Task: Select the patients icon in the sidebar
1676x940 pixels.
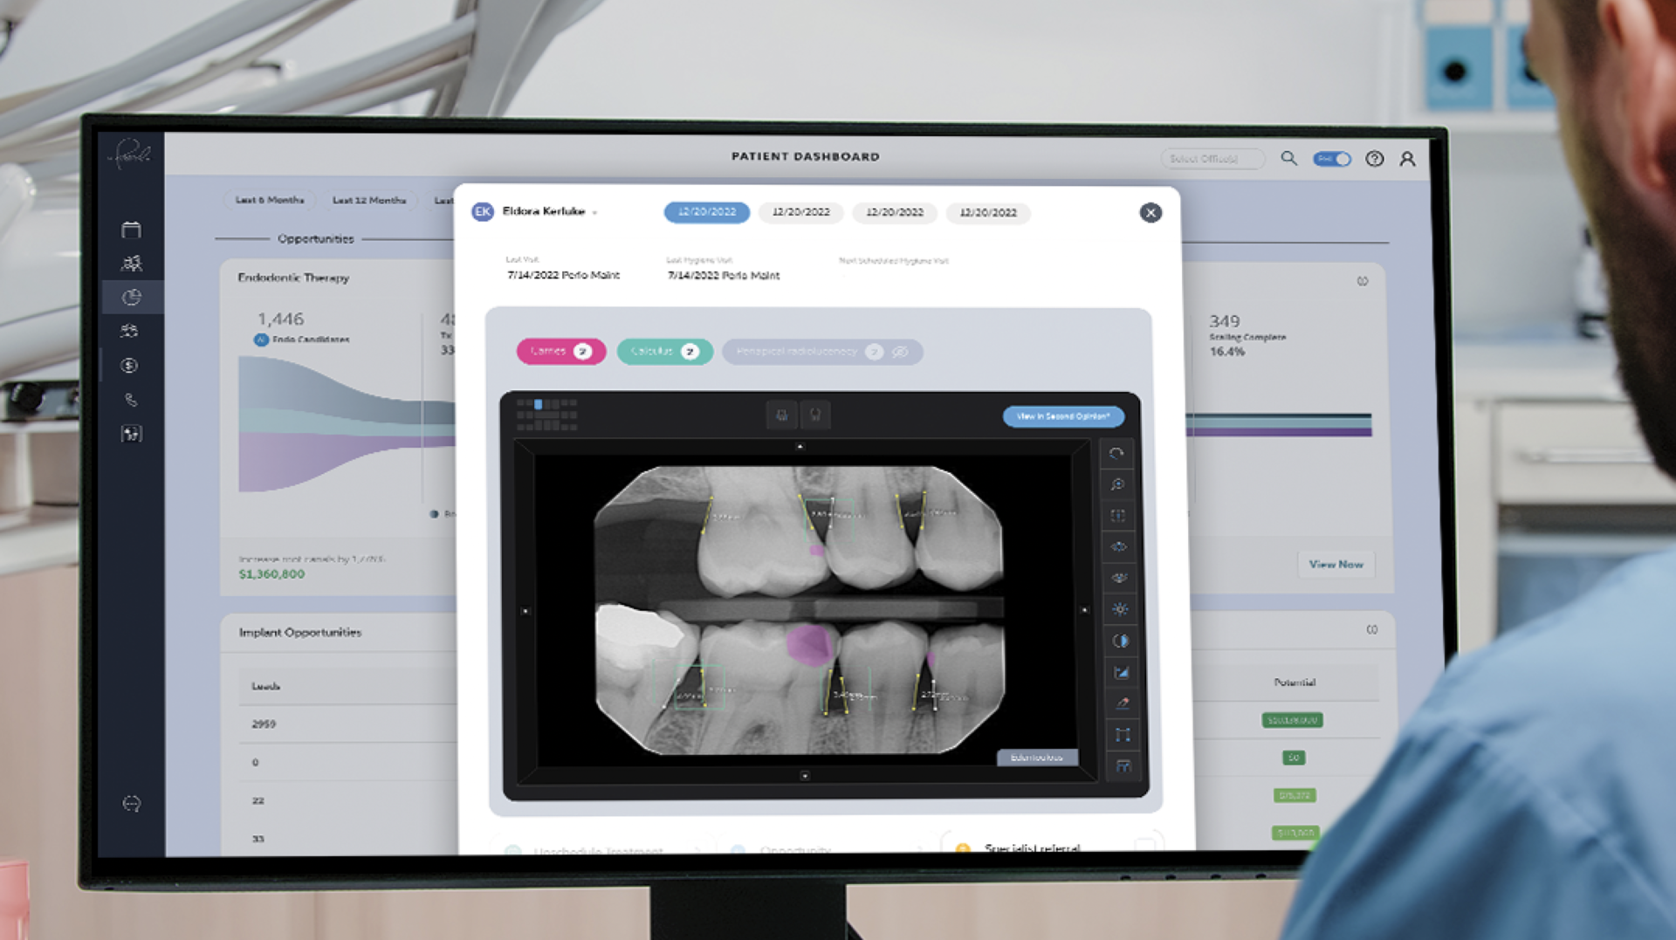Action: (131, 263)
